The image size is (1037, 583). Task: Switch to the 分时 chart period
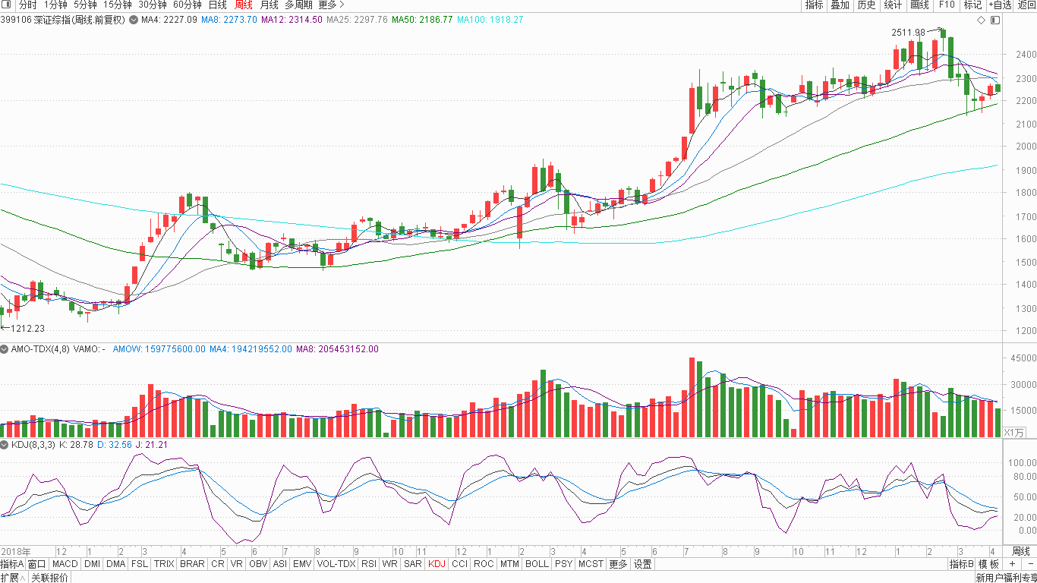pos(28,5)
